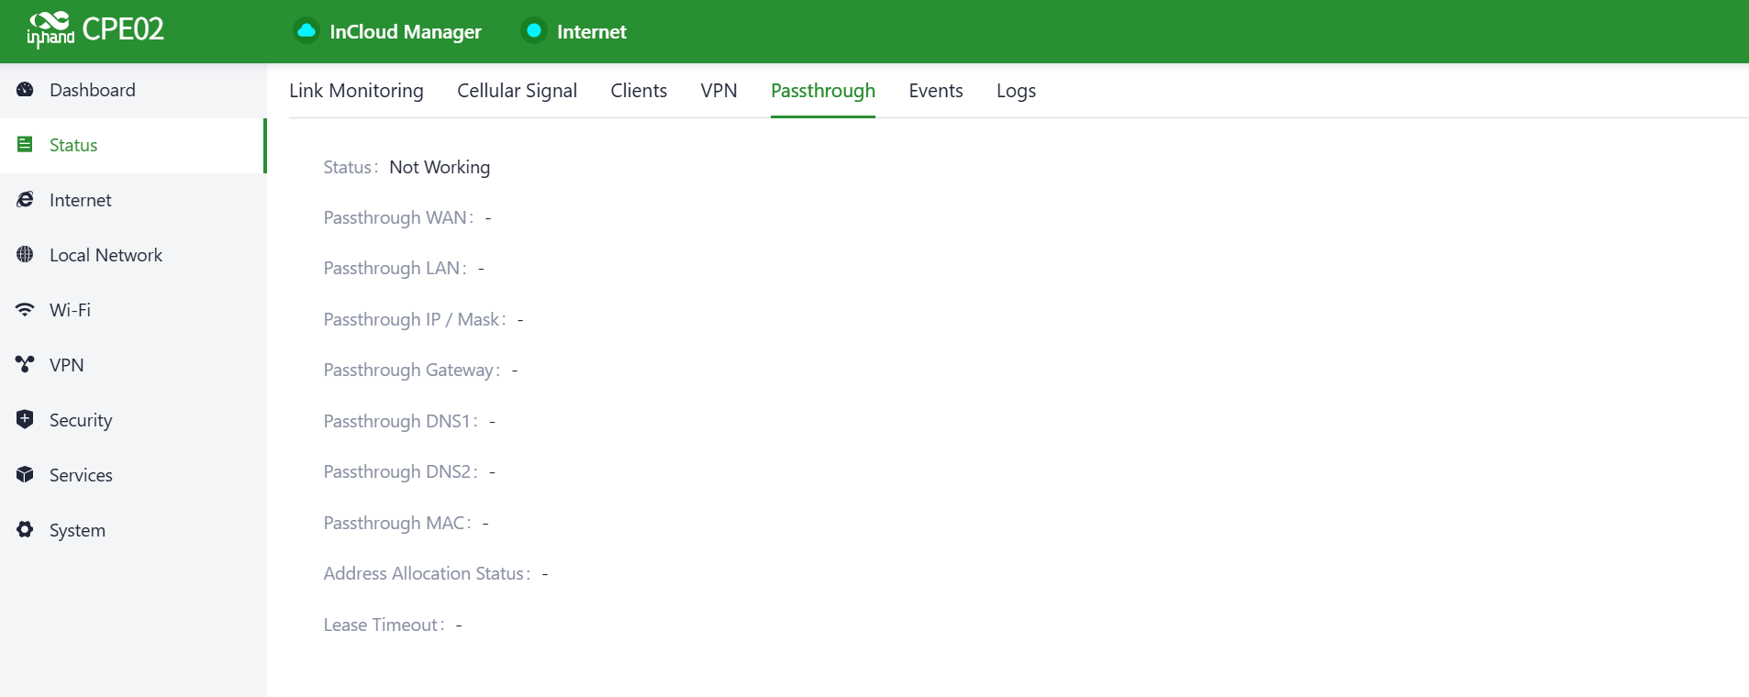This screenshot has height=697, width=1749.
Task: Select the VPN tab in status page
Action: [719, 91]
